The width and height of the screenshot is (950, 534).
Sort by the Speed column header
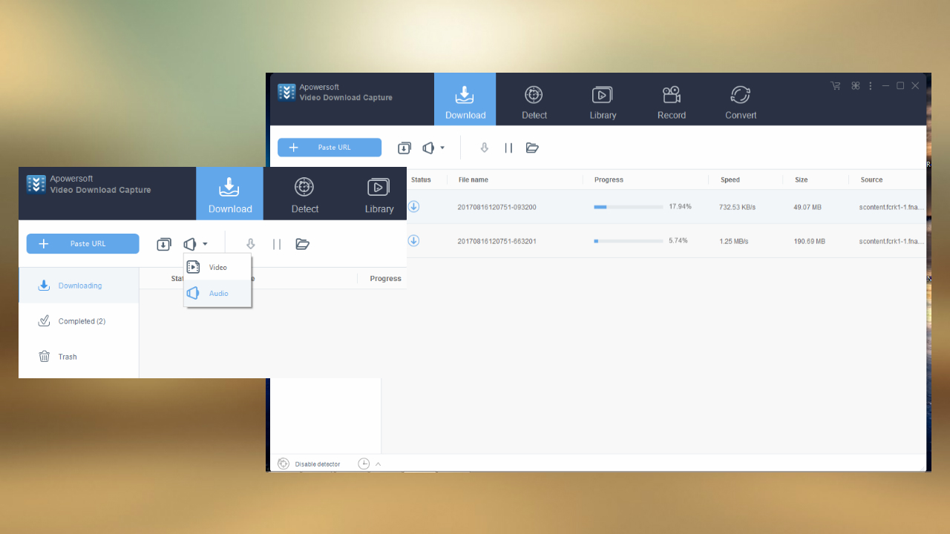pos(730,179)
